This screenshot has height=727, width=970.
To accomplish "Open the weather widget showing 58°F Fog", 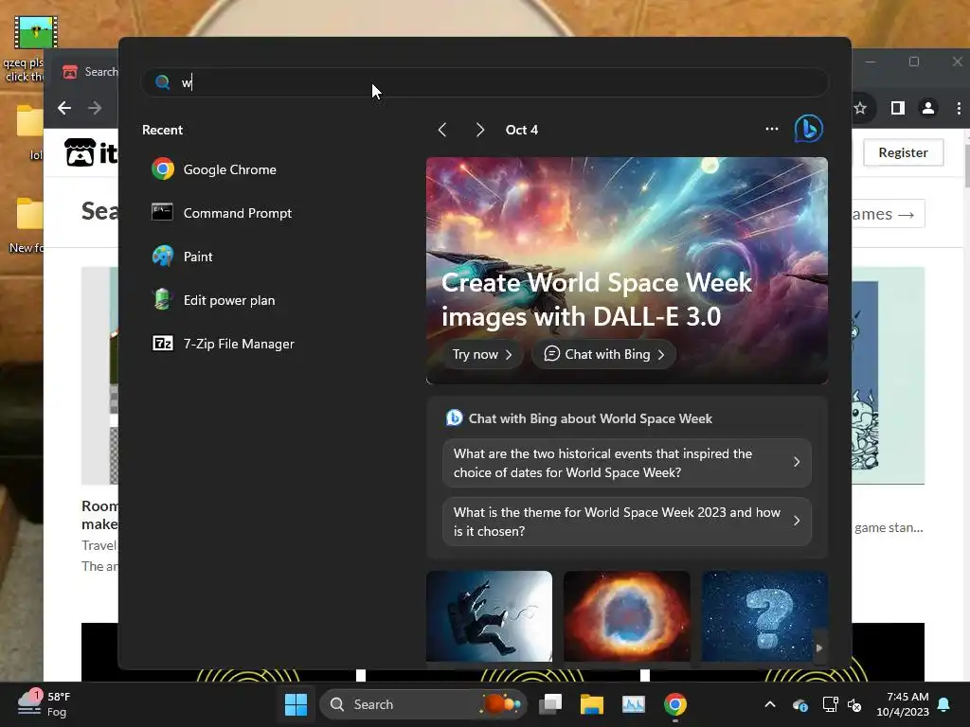I will (44, 704).
